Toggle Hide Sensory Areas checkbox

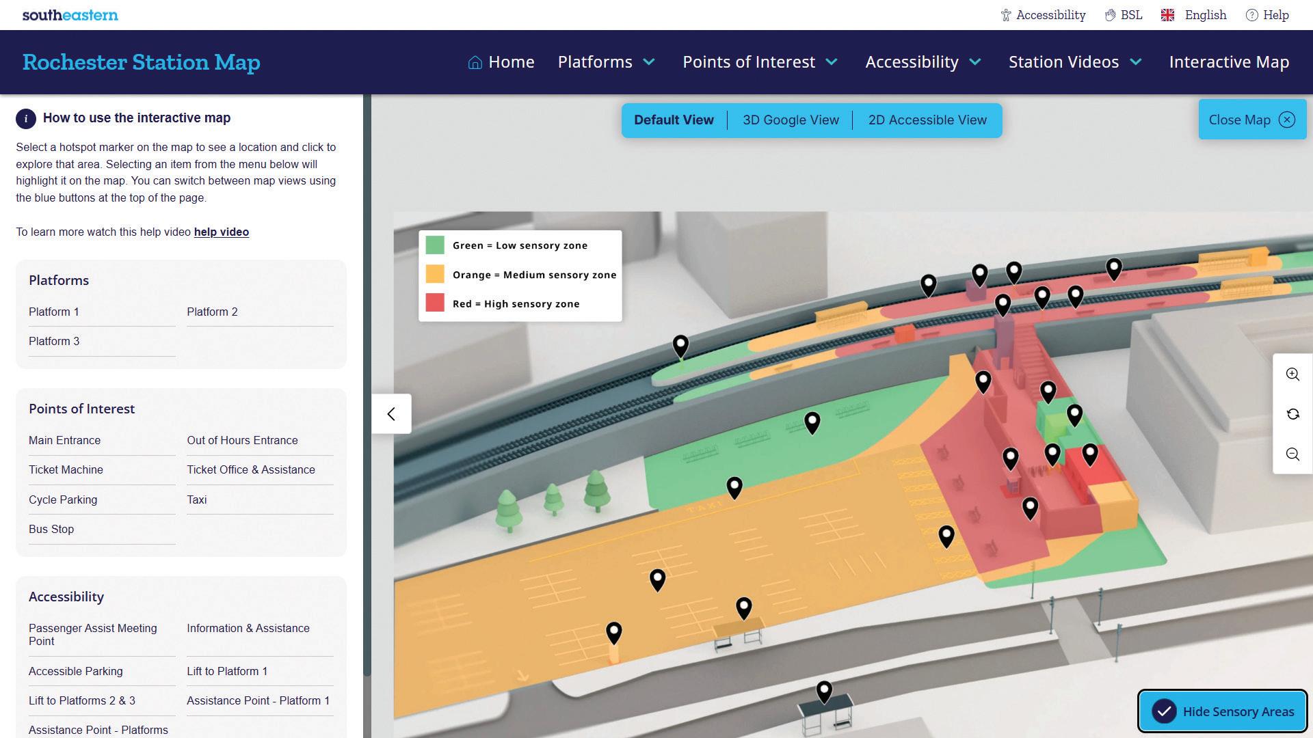[x=1163, y=711]
